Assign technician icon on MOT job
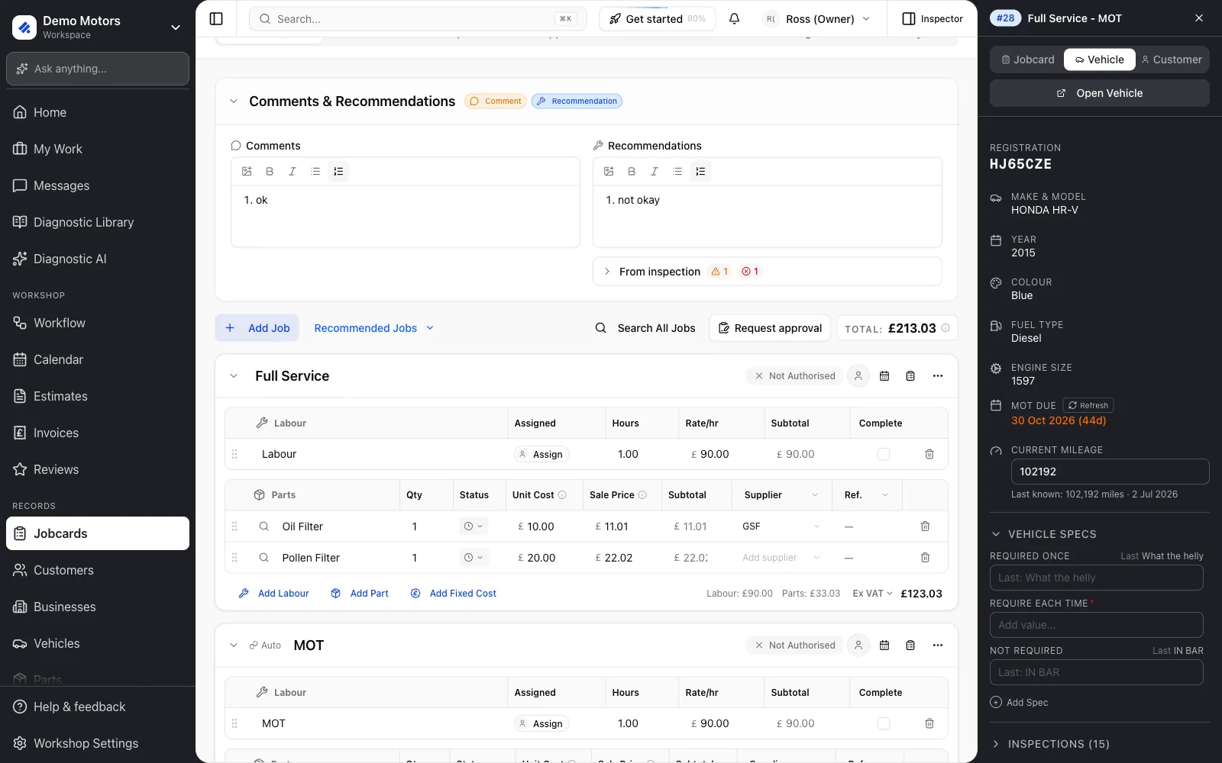Screen dimensions: 1222x763 pyautogui.click(x=858, y=645)
